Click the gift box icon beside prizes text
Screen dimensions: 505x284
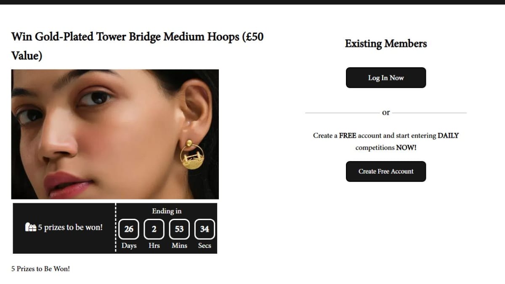31,227
